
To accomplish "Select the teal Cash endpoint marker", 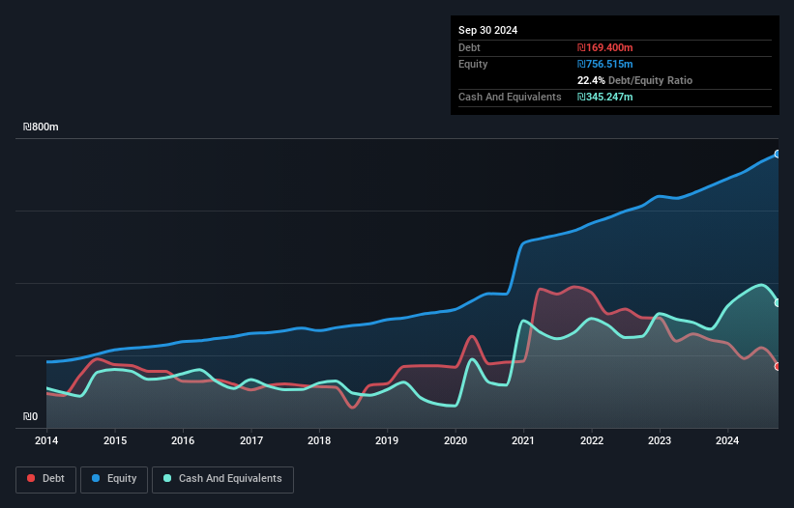I will click(x=778, y=303).
